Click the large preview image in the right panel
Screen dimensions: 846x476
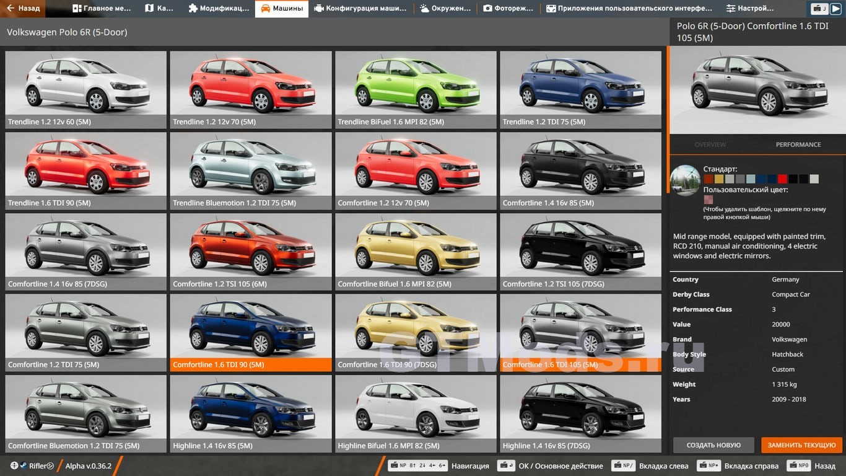pos(758,90)
